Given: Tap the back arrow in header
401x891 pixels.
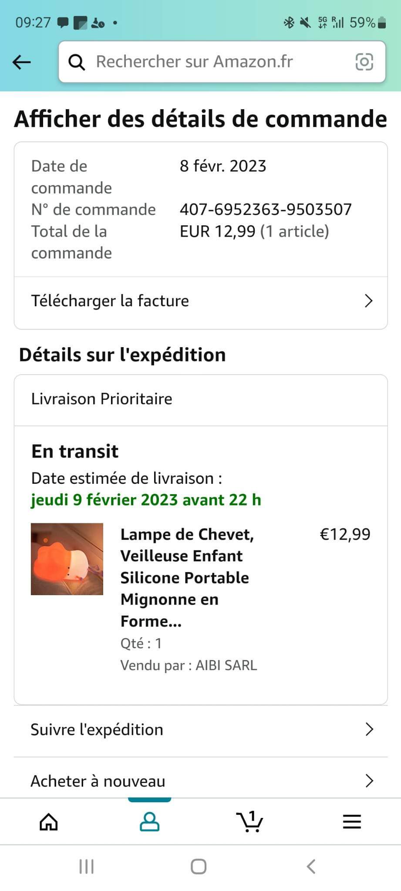Looking at the screenshot, I should 22,62.
